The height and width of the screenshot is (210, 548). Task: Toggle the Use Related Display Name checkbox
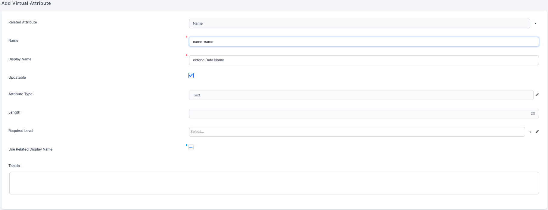pos(191,147)
